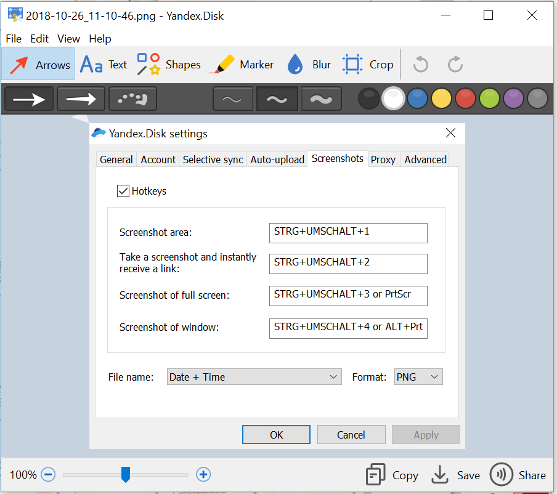The image size is (557, 494).
Task: Click the full screen screenshot hotkey field
Action: click(348, 296)
